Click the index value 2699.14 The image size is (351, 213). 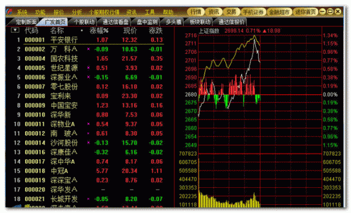[x=233, y=31]
